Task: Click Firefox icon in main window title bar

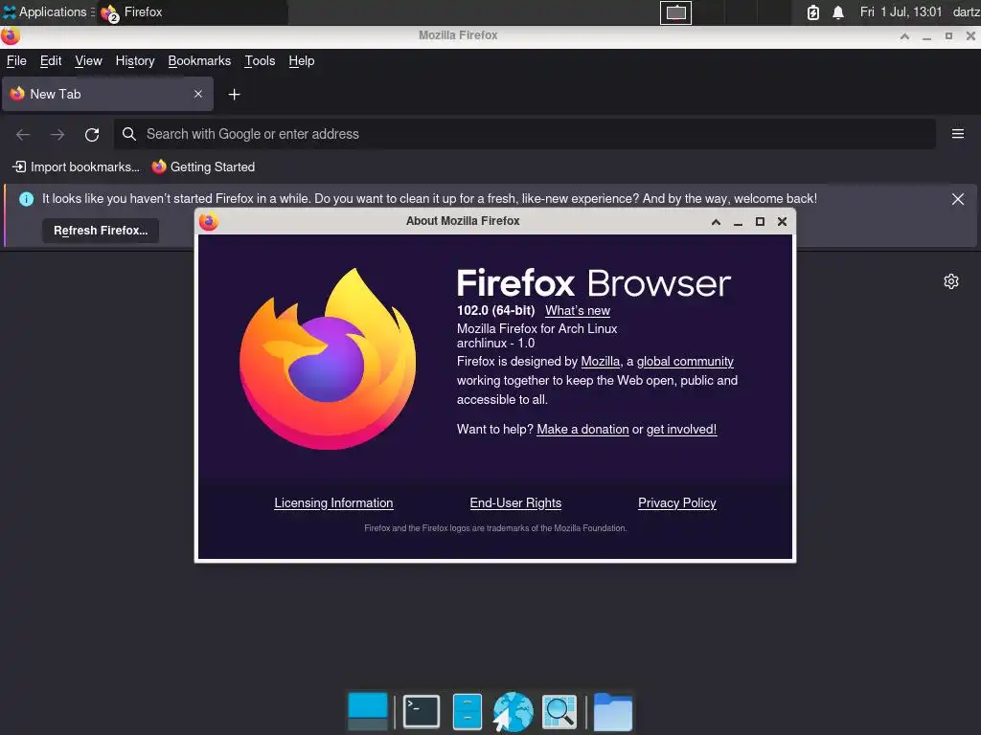Action: (x=10, y=35)
